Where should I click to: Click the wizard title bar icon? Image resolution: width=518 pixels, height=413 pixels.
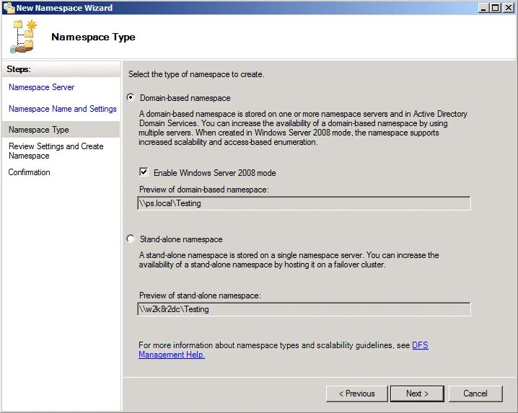pyautogui.click(x=9, y=8)
